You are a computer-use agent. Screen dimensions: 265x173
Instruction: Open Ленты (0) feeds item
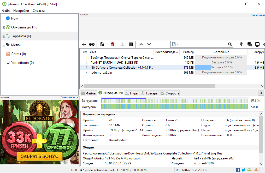(19, 54)
